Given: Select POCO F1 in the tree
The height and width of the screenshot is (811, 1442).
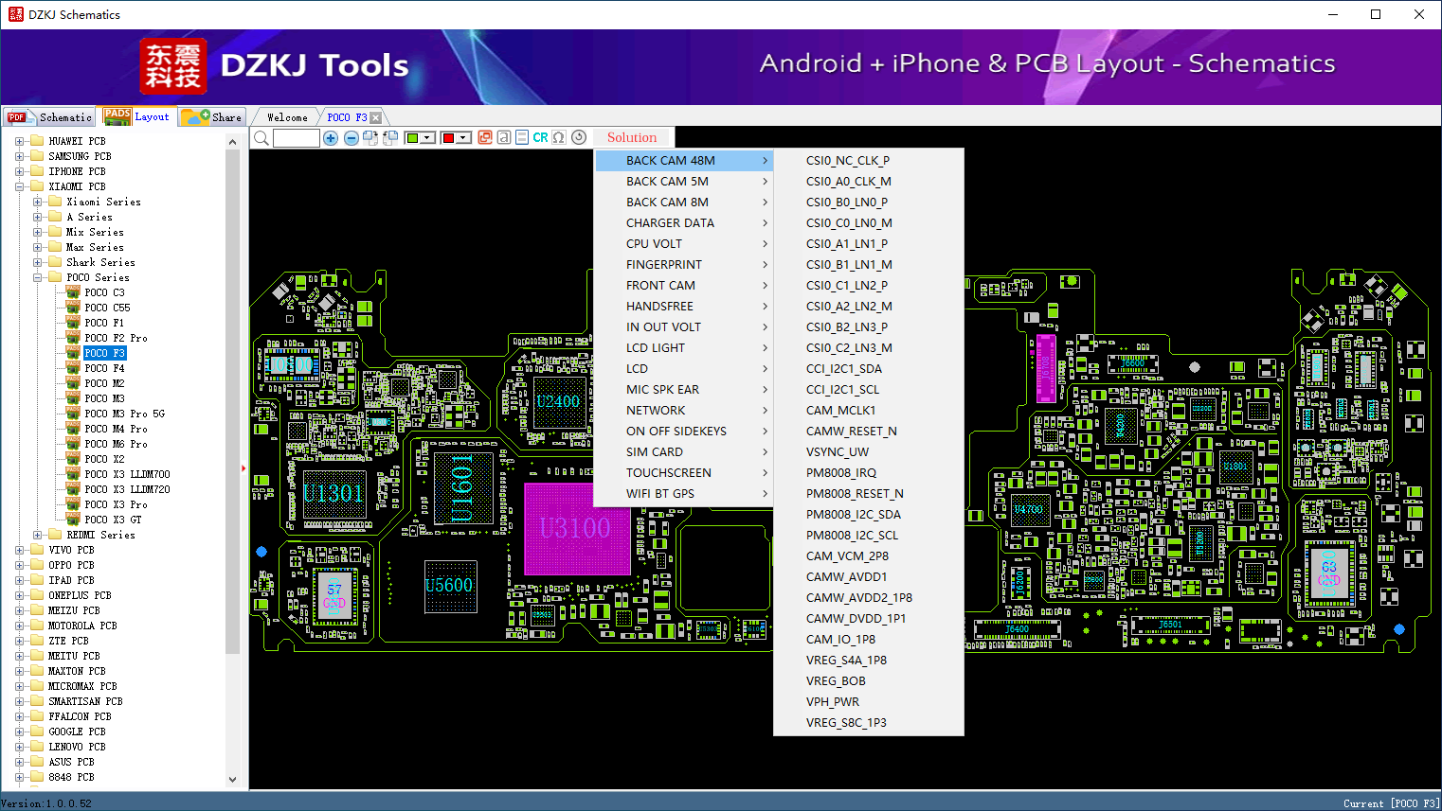Looking at the screenshot, I should coord(104,323).
